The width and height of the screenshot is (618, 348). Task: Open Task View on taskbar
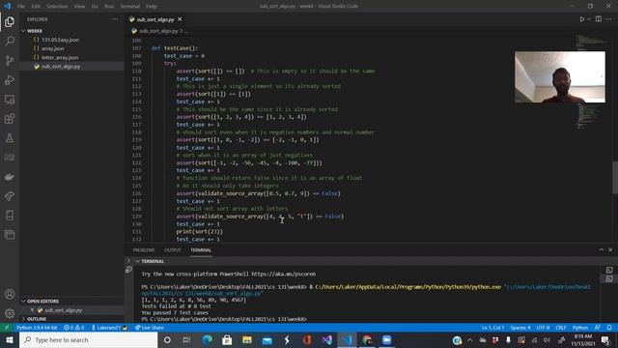186,339
